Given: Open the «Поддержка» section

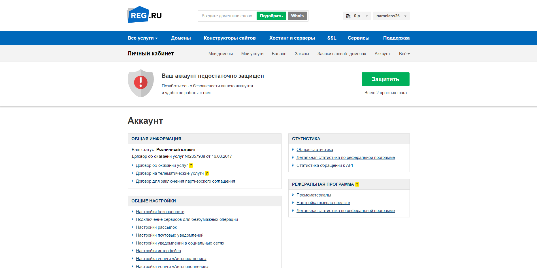Looking at the screenshot, I should 396,38.
